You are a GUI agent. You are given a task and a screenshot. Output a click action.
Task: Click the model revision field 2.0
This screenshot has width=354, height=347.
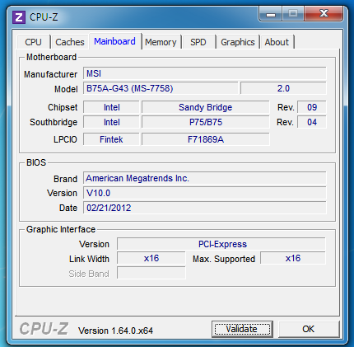click(283, 88)
